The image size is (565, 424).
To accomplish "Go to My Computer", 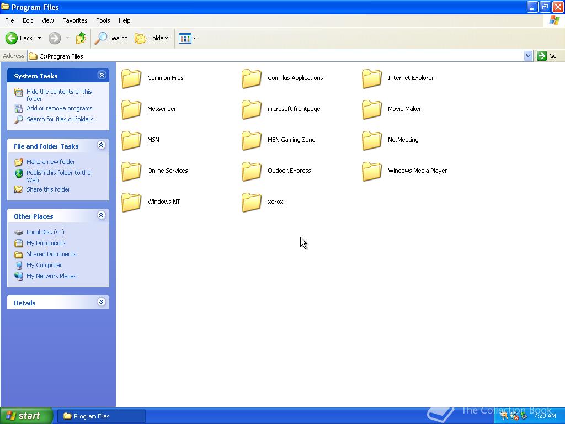I will [44, 265].
